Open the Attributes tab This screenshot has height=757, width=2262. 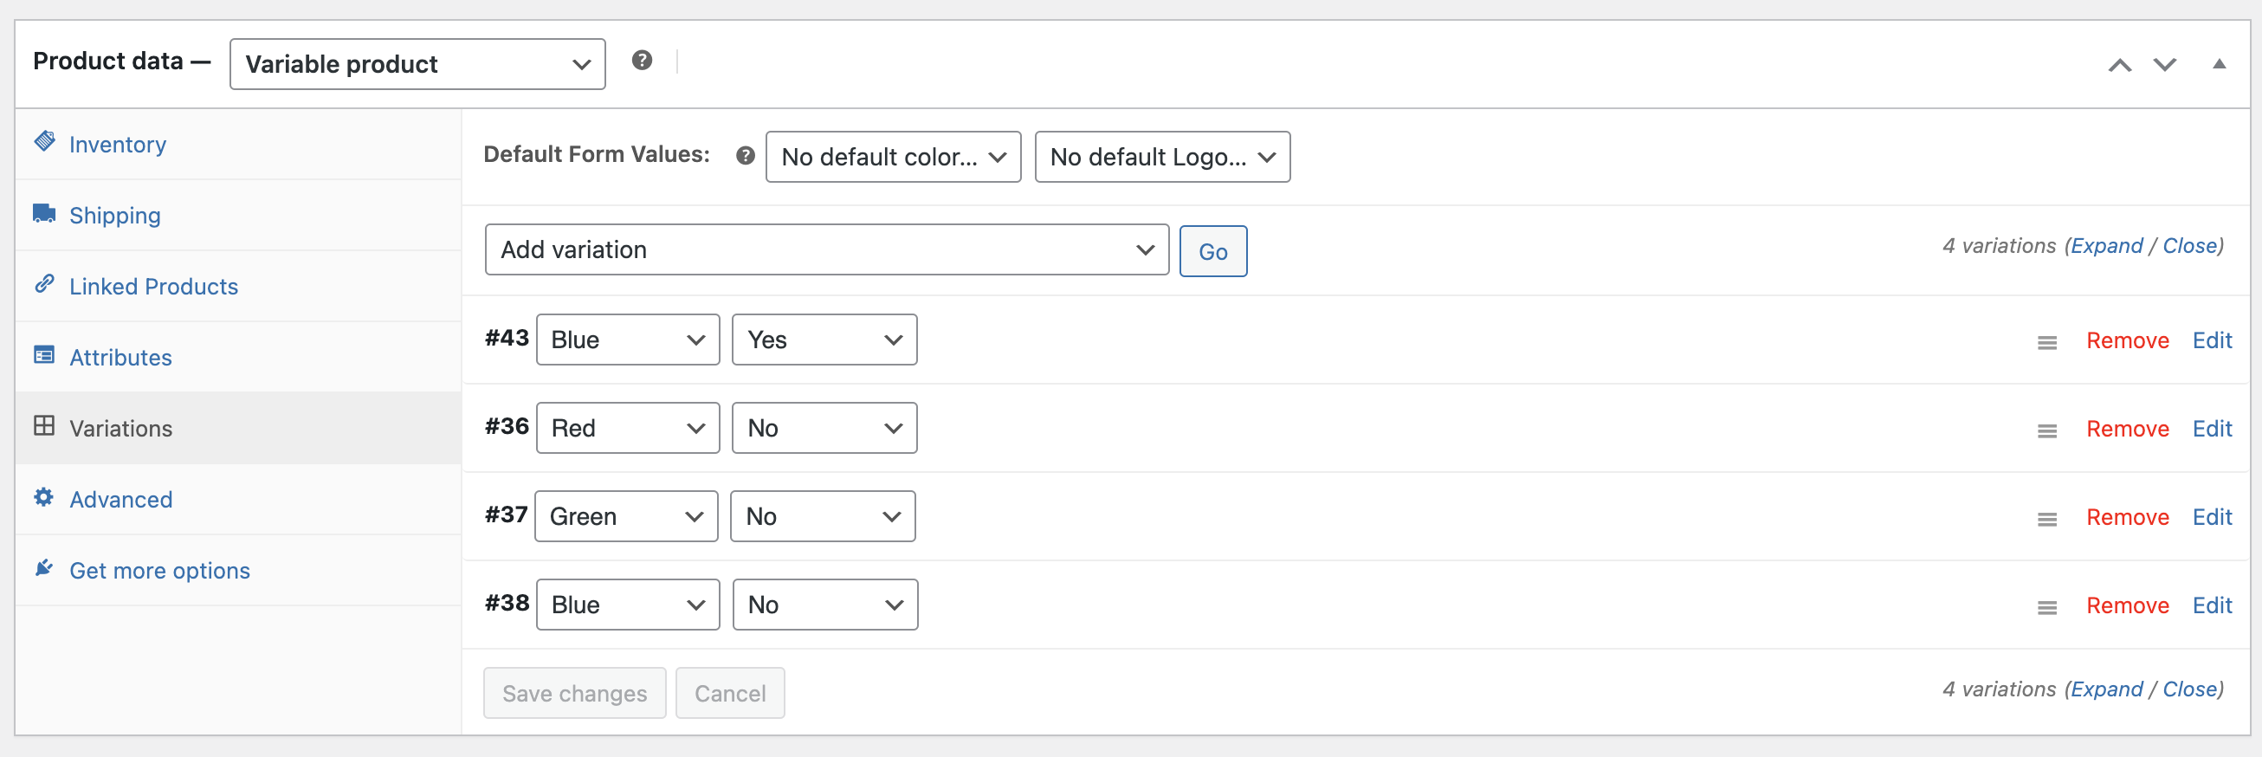tap(238, 358)
